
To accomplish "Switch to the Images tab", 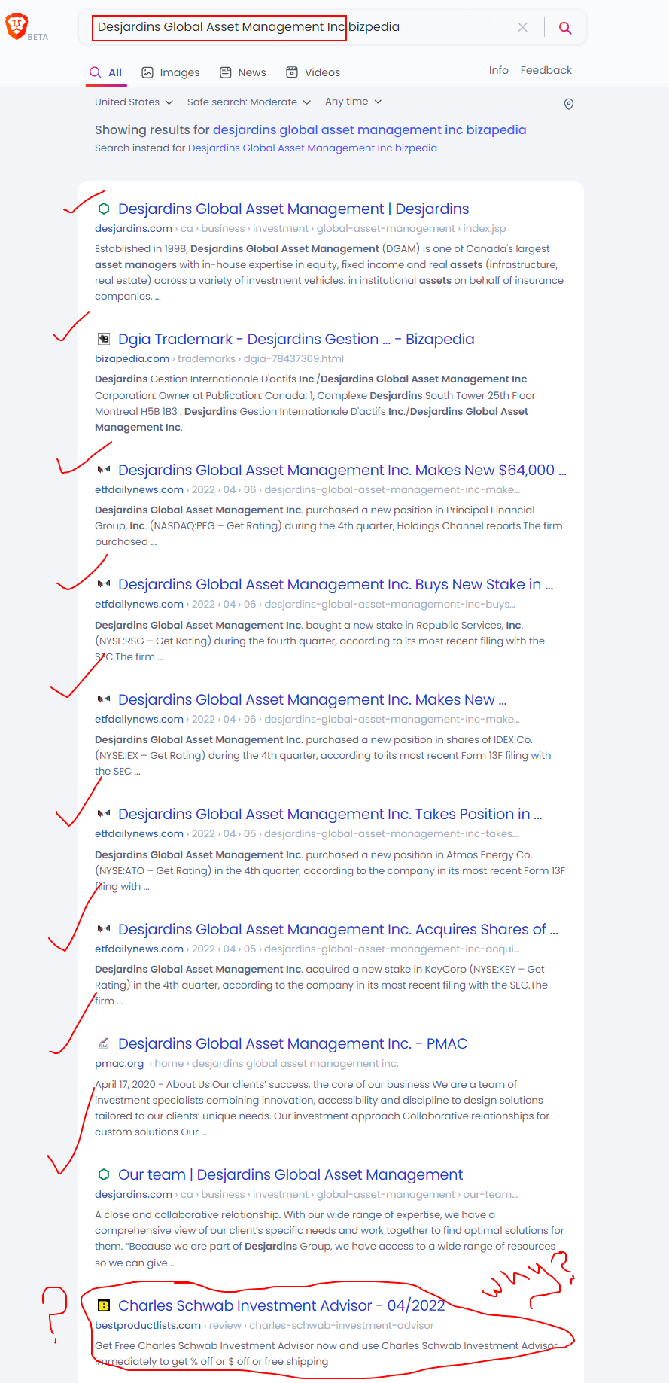I will tap(171, 72).
